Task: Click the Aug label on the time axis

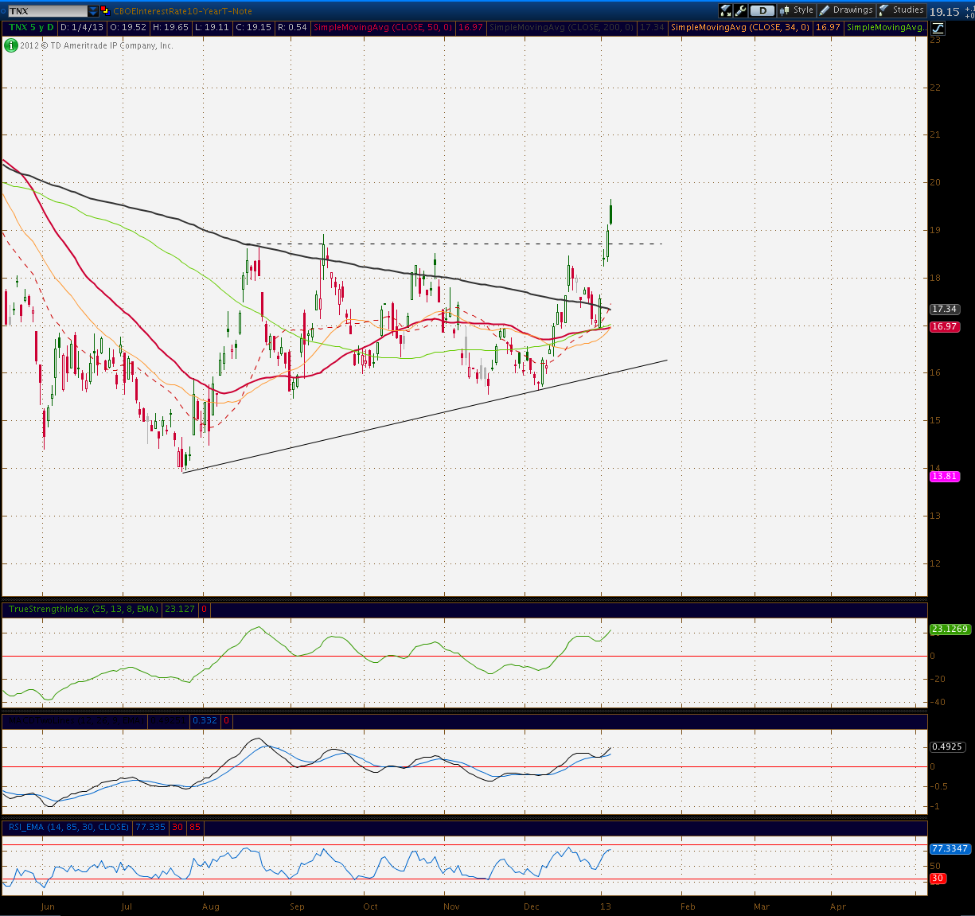Action: click(x=211, y=906)
